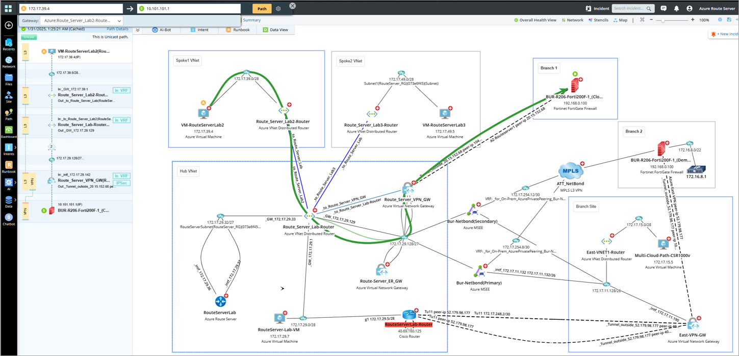Click the notifications bell icon
Screen dimensions: 739x356
pyautogui.click(x=676, y=9)
